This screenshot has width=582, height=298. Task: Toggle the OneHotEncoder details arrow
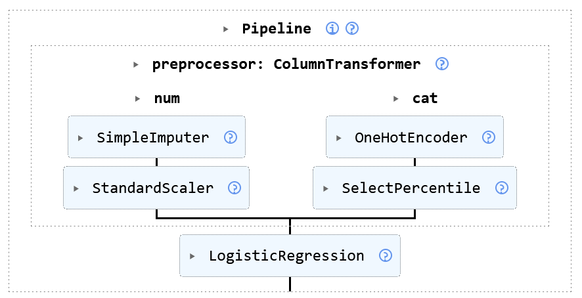click(x=338, y=138)
